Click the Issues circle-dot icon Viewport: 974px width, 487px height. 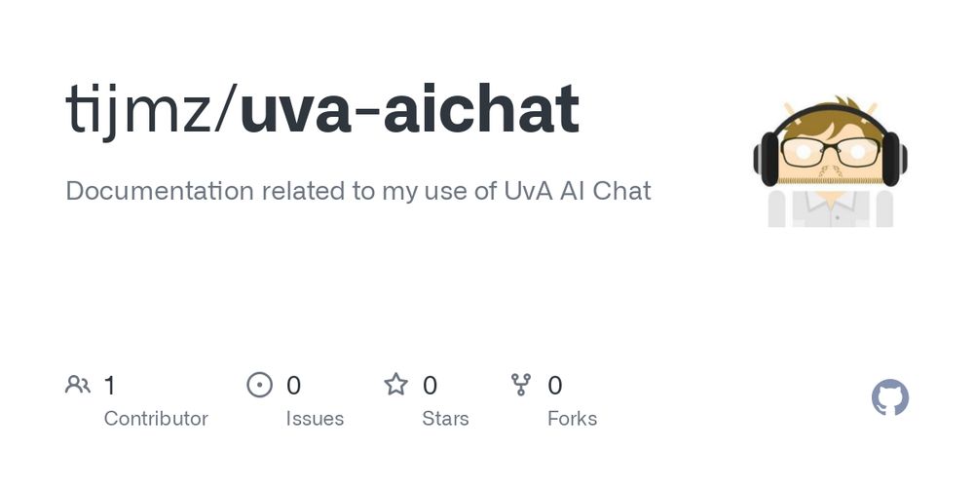(x=260, y=385)
